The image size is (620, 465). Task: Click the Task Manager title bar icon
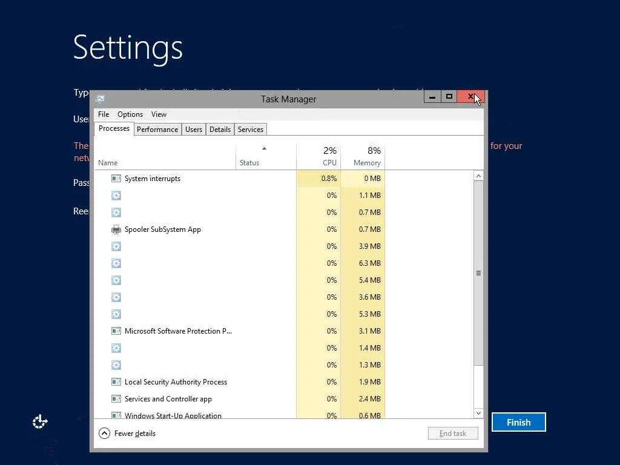tap(100, 99)
